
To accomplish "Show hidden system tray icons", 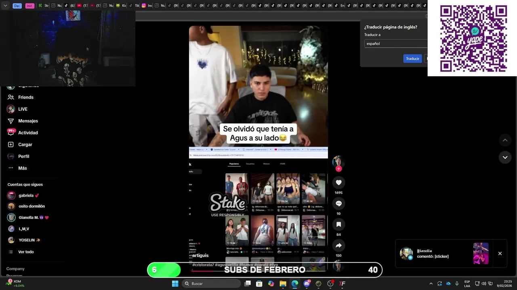I will (431, 284).
